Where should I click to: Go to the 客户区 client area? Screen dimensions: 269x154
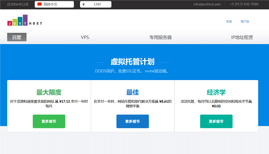(245, 21)
